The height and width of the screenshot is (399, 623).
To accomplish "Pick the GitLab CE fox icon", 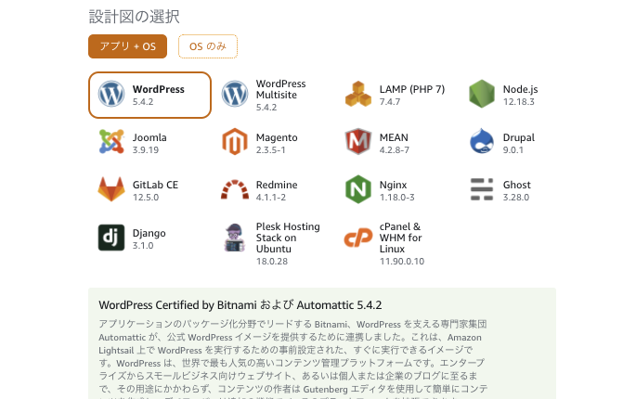I will 111,189.
